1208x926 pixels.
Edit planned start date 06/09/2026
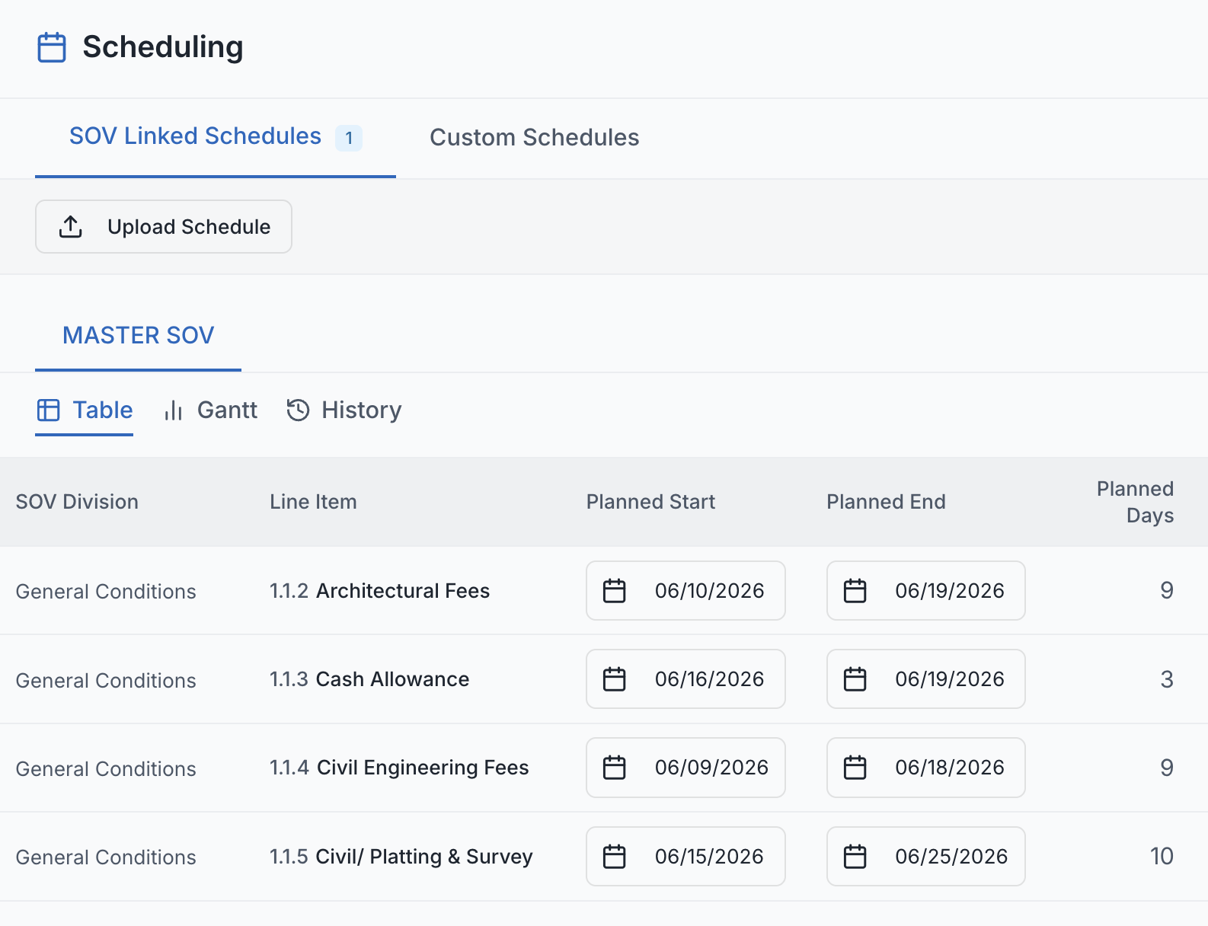(x=685, y=768)
